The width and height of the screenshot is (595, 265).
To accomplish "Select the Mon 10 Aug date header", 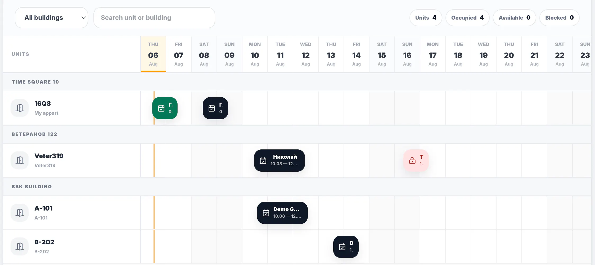I will pyautogui.click(x=255, y=54).
